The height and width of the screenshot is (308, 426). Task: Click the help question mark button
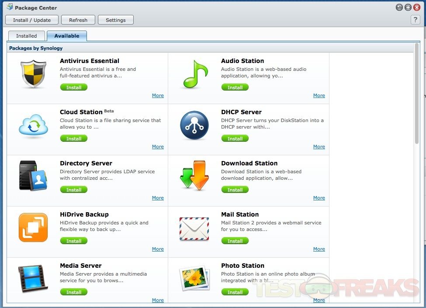(x=415, y=20)
